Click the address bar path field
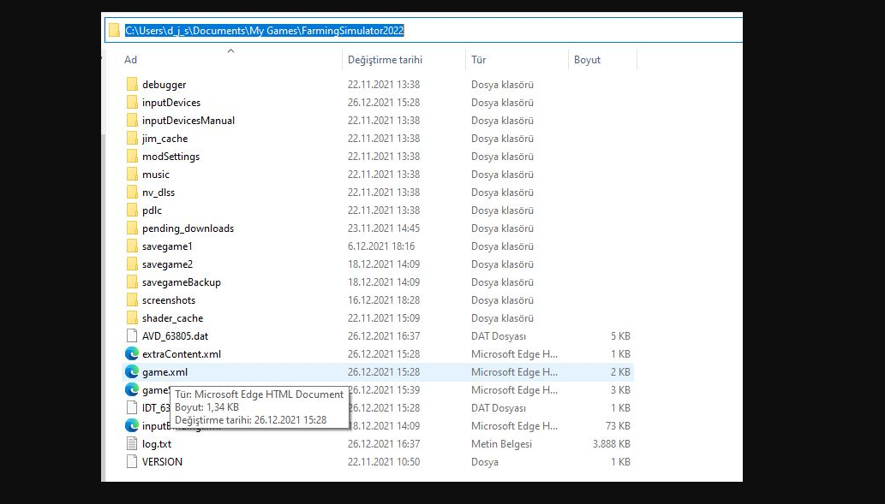The image size is (885, 504). (x=423, y=31)
